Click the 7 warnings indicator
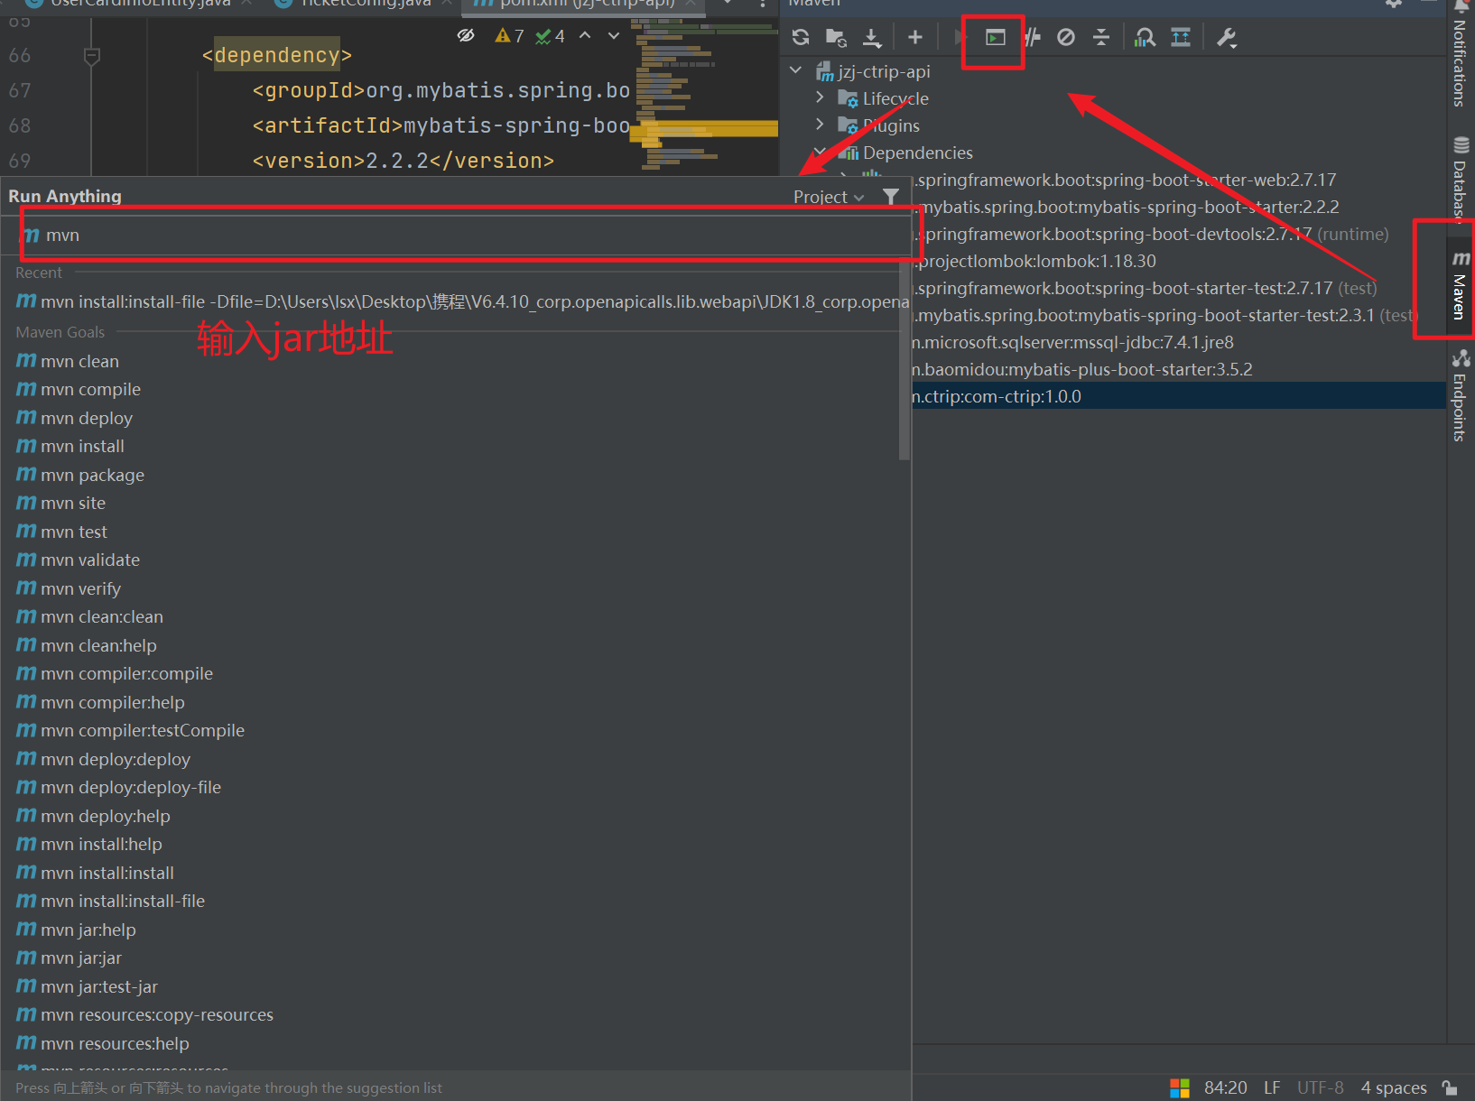Screen dimensions: 1475x1101 pos(509,36)
